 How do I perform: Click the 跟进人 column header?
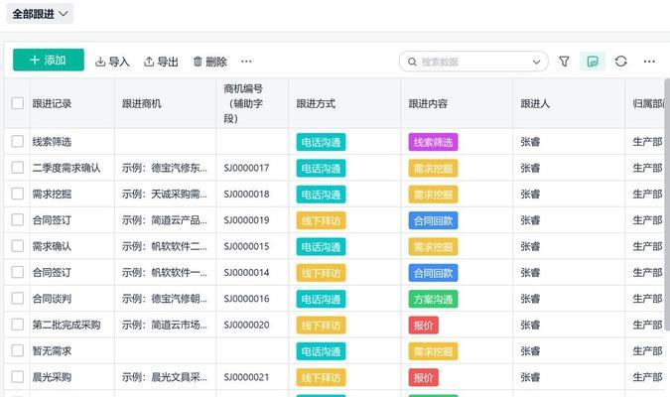coord(535,103)
